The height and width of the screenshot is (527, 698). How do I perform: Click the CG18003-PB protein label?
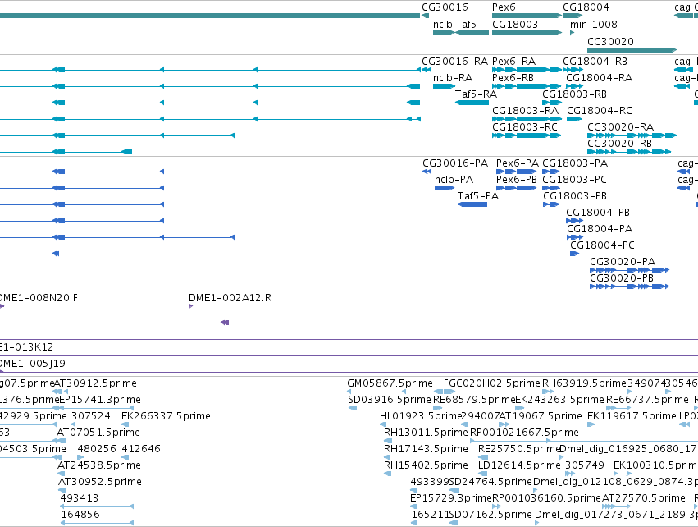point(575,196)
